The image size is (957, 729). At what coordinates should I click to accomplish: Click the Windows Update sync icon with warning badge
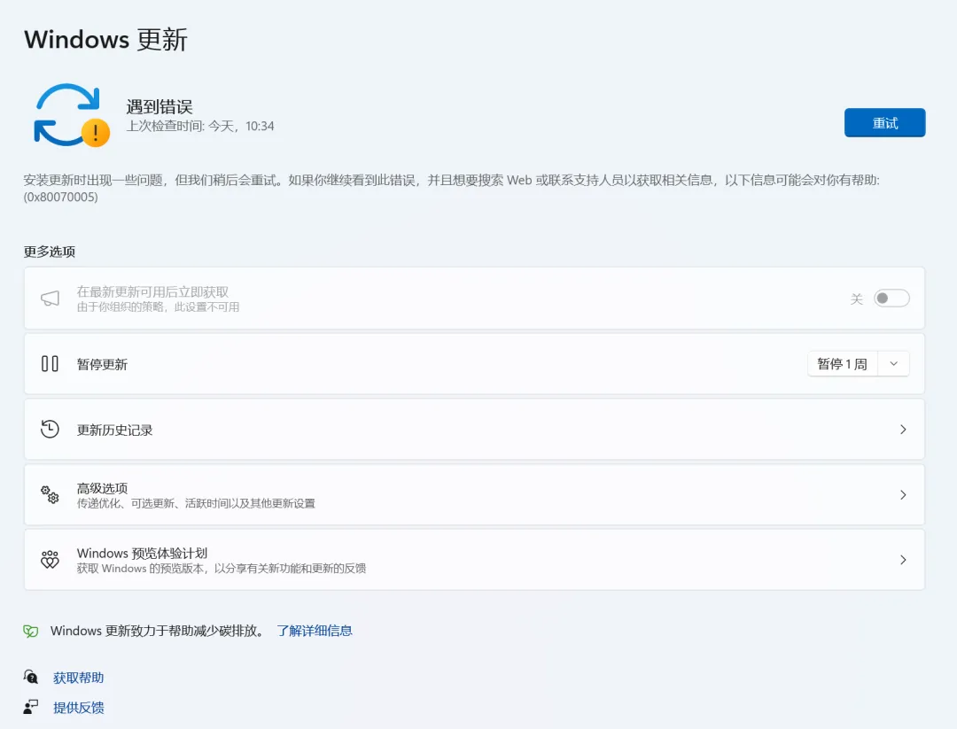tap(69, 115)
